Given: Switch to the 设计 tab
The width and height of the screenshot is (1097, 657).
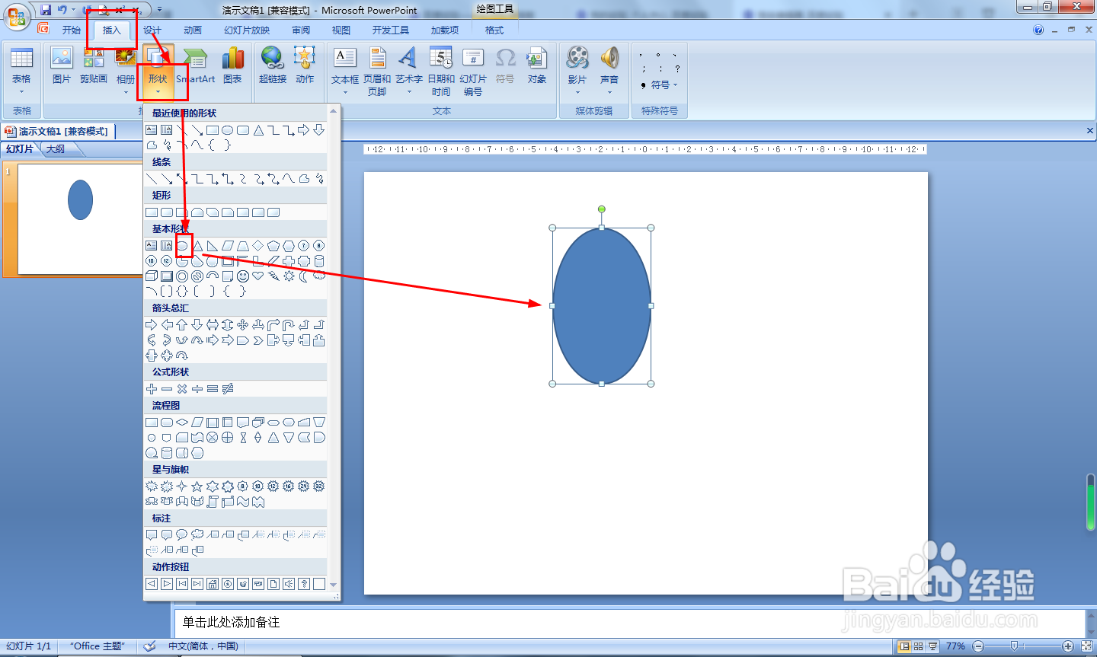Looking at the screenshot, I should click(x=152, y=30).
